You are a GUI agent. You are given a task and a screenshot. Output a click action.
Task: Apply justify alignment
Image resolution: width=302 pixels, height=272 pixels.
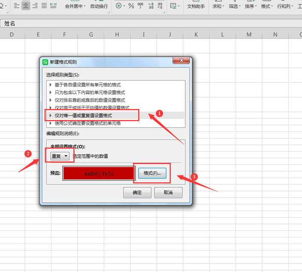coord(44,6)
